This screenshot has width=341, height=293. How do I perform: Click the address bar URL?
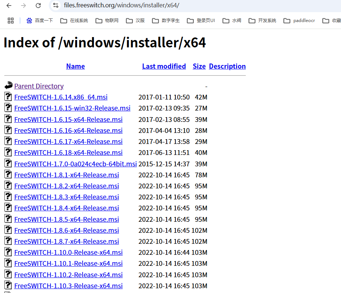click(x=121, y=5)
